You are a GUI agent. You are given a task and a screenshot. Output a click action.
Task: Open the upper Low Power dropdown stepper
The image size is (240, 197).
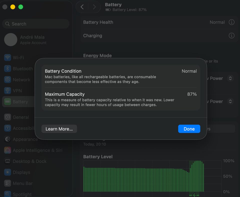coord(230,78)
